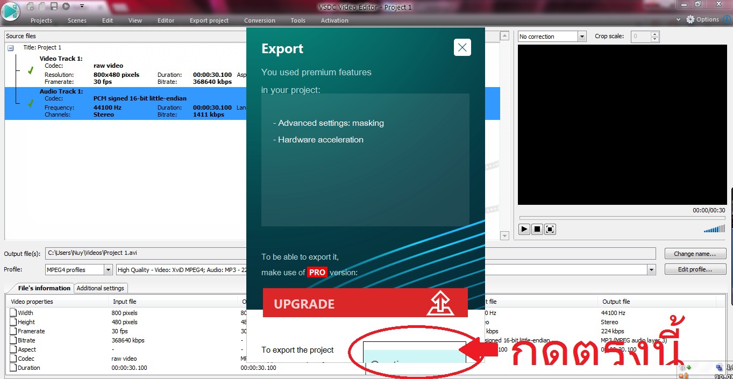Open the Conversion menu
The width and height of the screenshot is (733, 379).
coord(260,20)
